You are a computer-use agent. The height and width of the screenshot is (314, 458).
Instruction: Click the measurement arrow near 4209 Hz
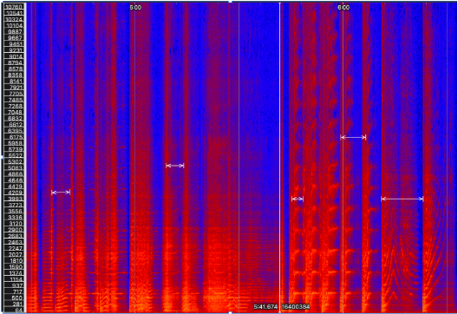pyautogui.click(x=61, y=193)
